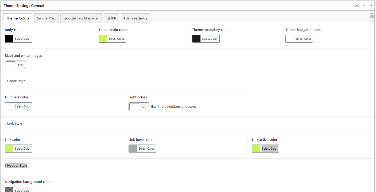Click the Body color black swatch
376x192 pixels.
[x=9, y=39]
